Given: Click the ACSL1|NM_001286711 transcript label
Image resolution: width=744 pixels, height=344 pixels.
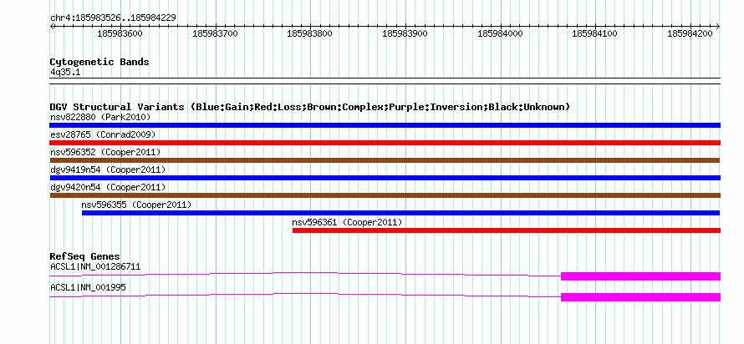Looking at the screenshot, I should pos(95,266).
